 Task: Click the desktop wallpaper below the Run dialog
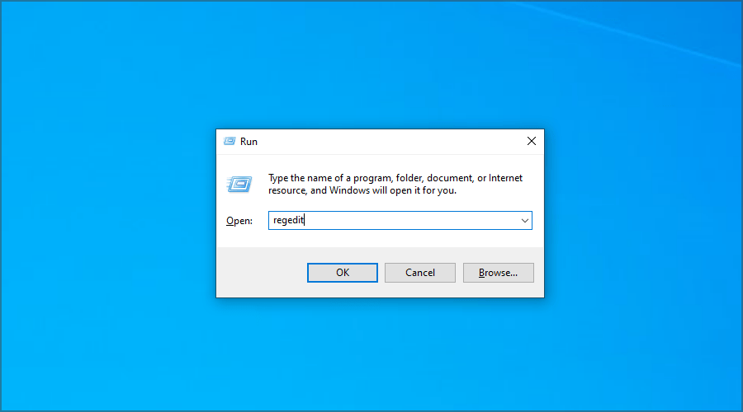coord(380,354)
